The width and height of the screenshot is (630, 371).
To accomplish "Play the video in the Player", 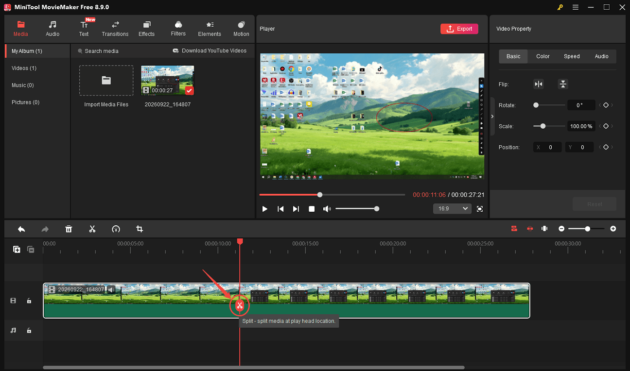I will click(x=265, y=209).
